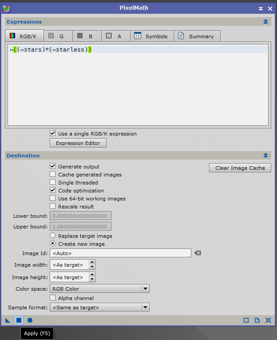Toggle Code optimization checkbox
Screen dimensions: 277x340
(53, 190)
